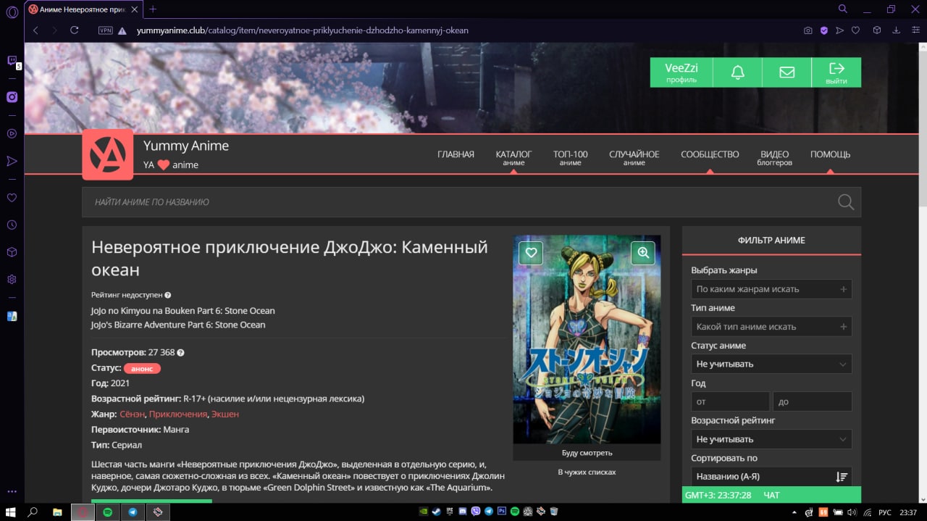This screenshot has height=521, width=927.
Task: Open the Статус аниме dropdown
Action: click(x=771, y=364)
